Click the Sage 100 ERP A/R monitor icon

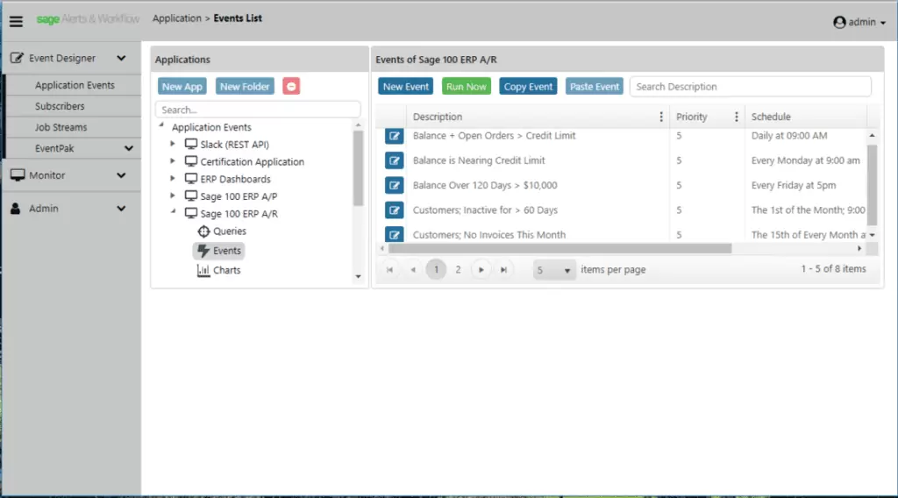point(190,214)
